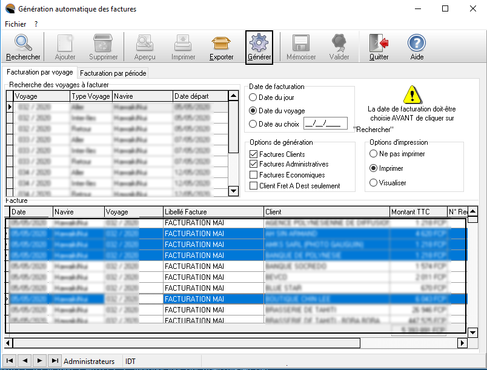Viewport: 487px width, 370px height.
Task: Click the Rechercher magnifier icon
Action: pyautogui.click(x=23, y=43)
